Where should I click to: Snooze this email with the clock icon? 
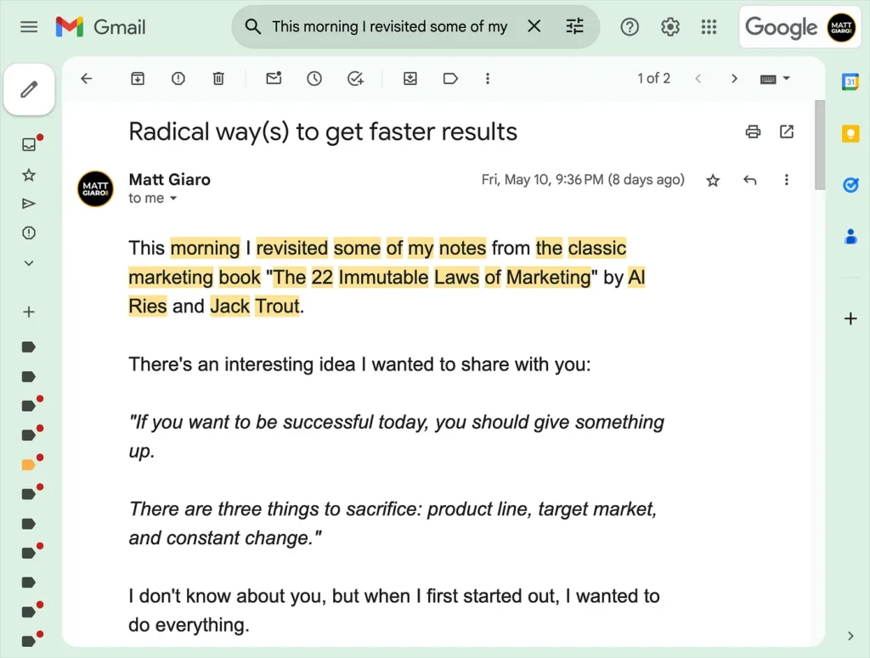[x=314, y=79]
